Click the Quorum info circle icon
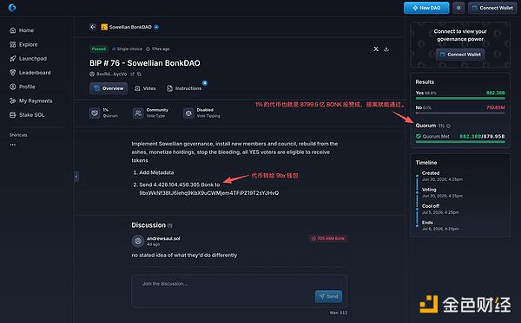Viewport: 521px width, 323px height. coord(449,126)
